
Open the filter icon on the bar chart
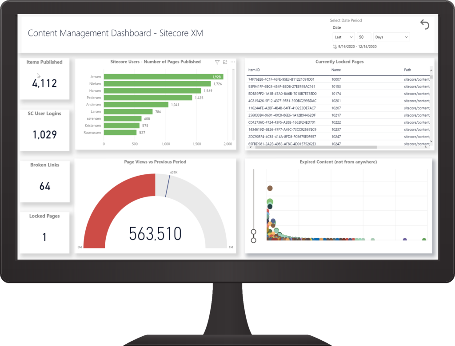[217, 62]
